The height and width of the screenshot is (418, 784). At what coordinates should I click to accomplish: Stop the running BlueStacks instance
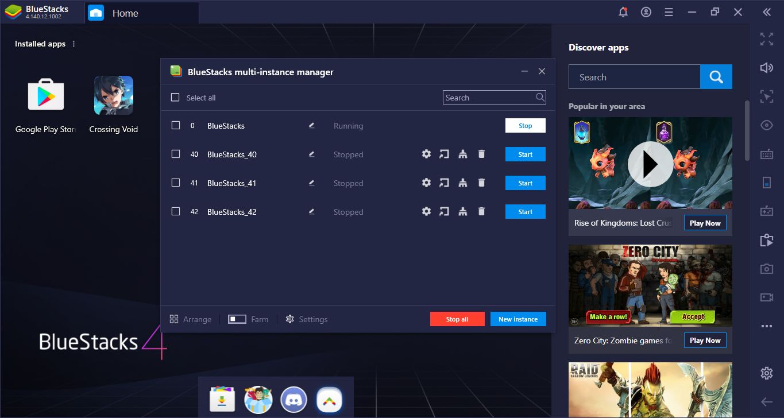click(526, 126)
